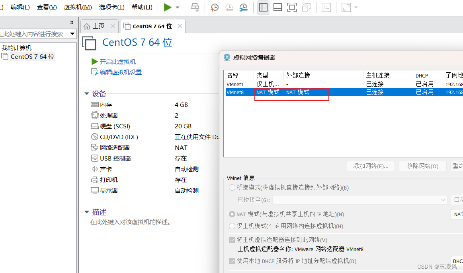
Task: Toggle the thumbnail bar view icon
Action: (277, 8)
